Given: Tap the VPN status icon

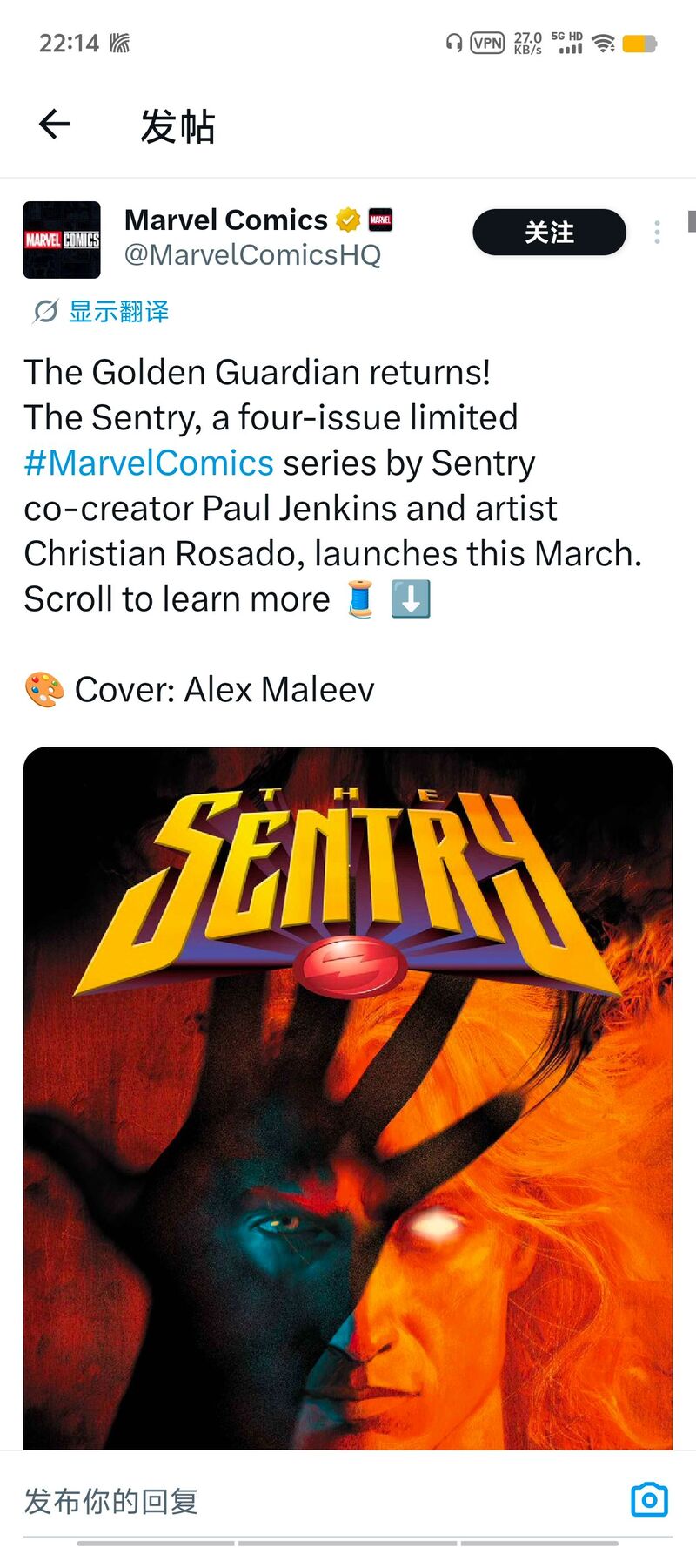Looking at the screenshot, I should tap(487, 43).
